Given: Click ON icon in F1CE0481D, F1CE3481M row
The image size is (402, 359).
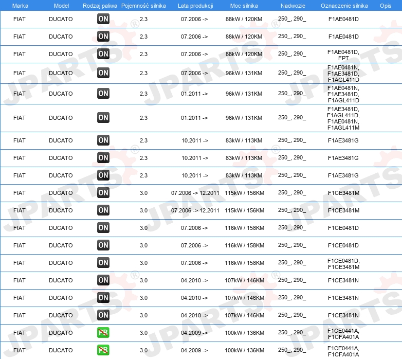Looking at the screenshot, I should click(x=103, y=263).
